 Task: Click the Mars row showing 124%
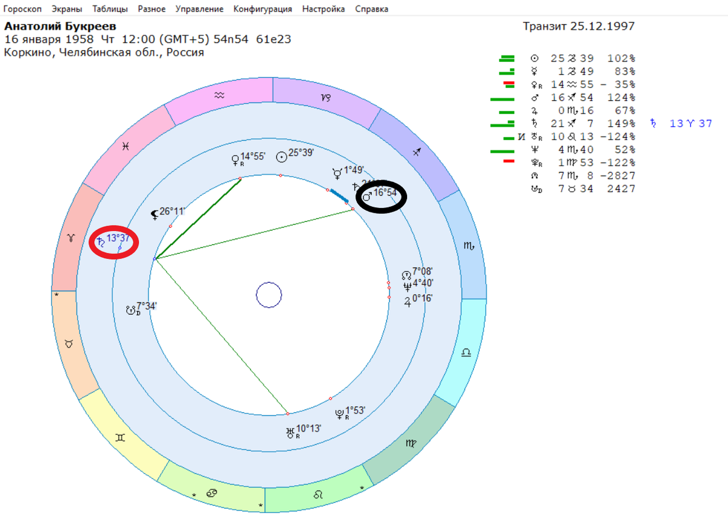tap(582, 97)
